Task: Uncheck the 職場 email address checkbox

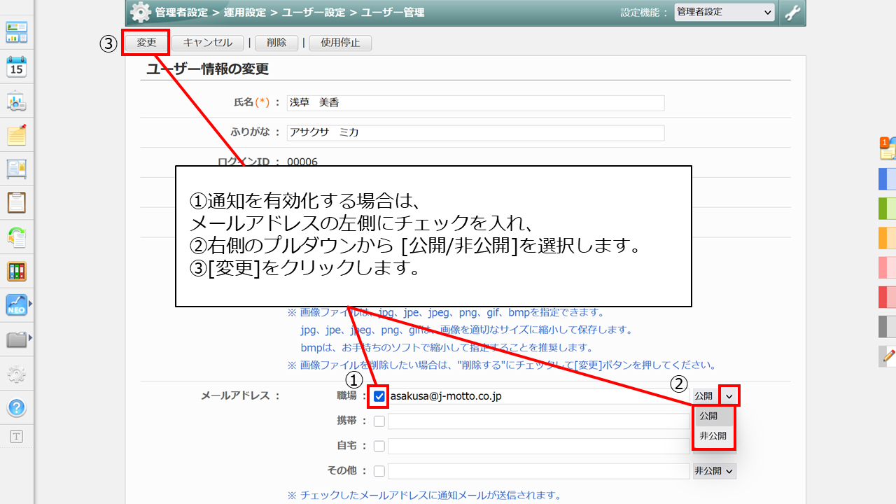Action: click(379, 396)
